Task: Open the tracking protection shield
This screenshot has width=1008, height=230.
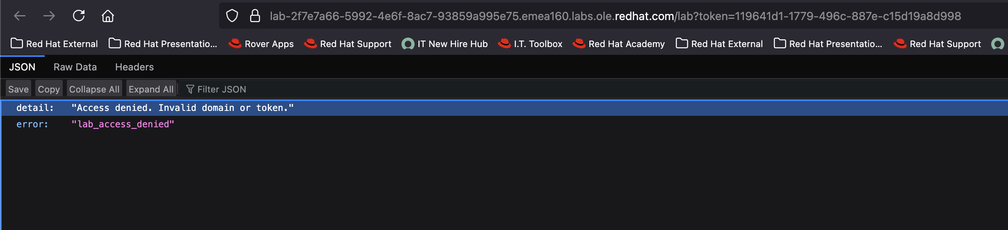Action: pyautogui.click(x=232, y=16)
